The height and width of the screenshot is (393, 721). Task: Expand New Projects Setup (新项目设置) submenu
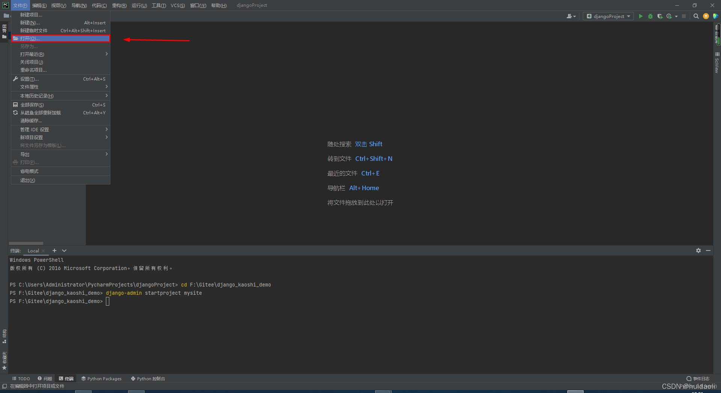[60, 138]
